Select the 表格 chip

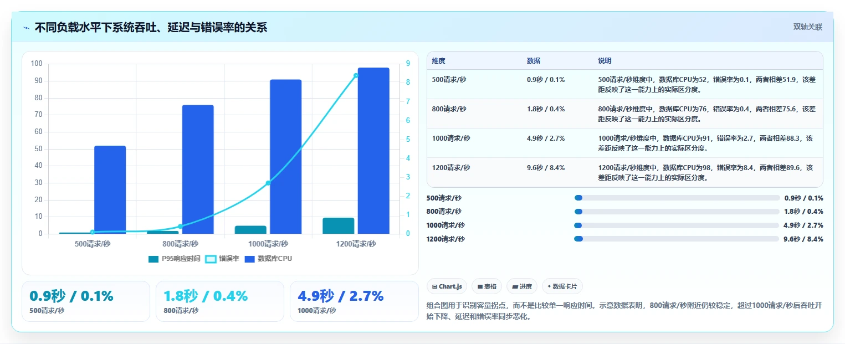pos(486,286)
